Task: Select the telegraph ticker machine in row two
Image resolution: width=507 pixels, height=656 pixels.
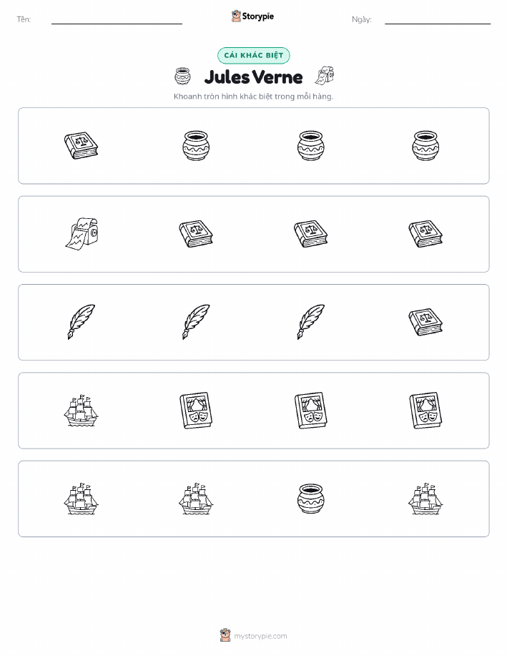Action: tap(81, 234)
